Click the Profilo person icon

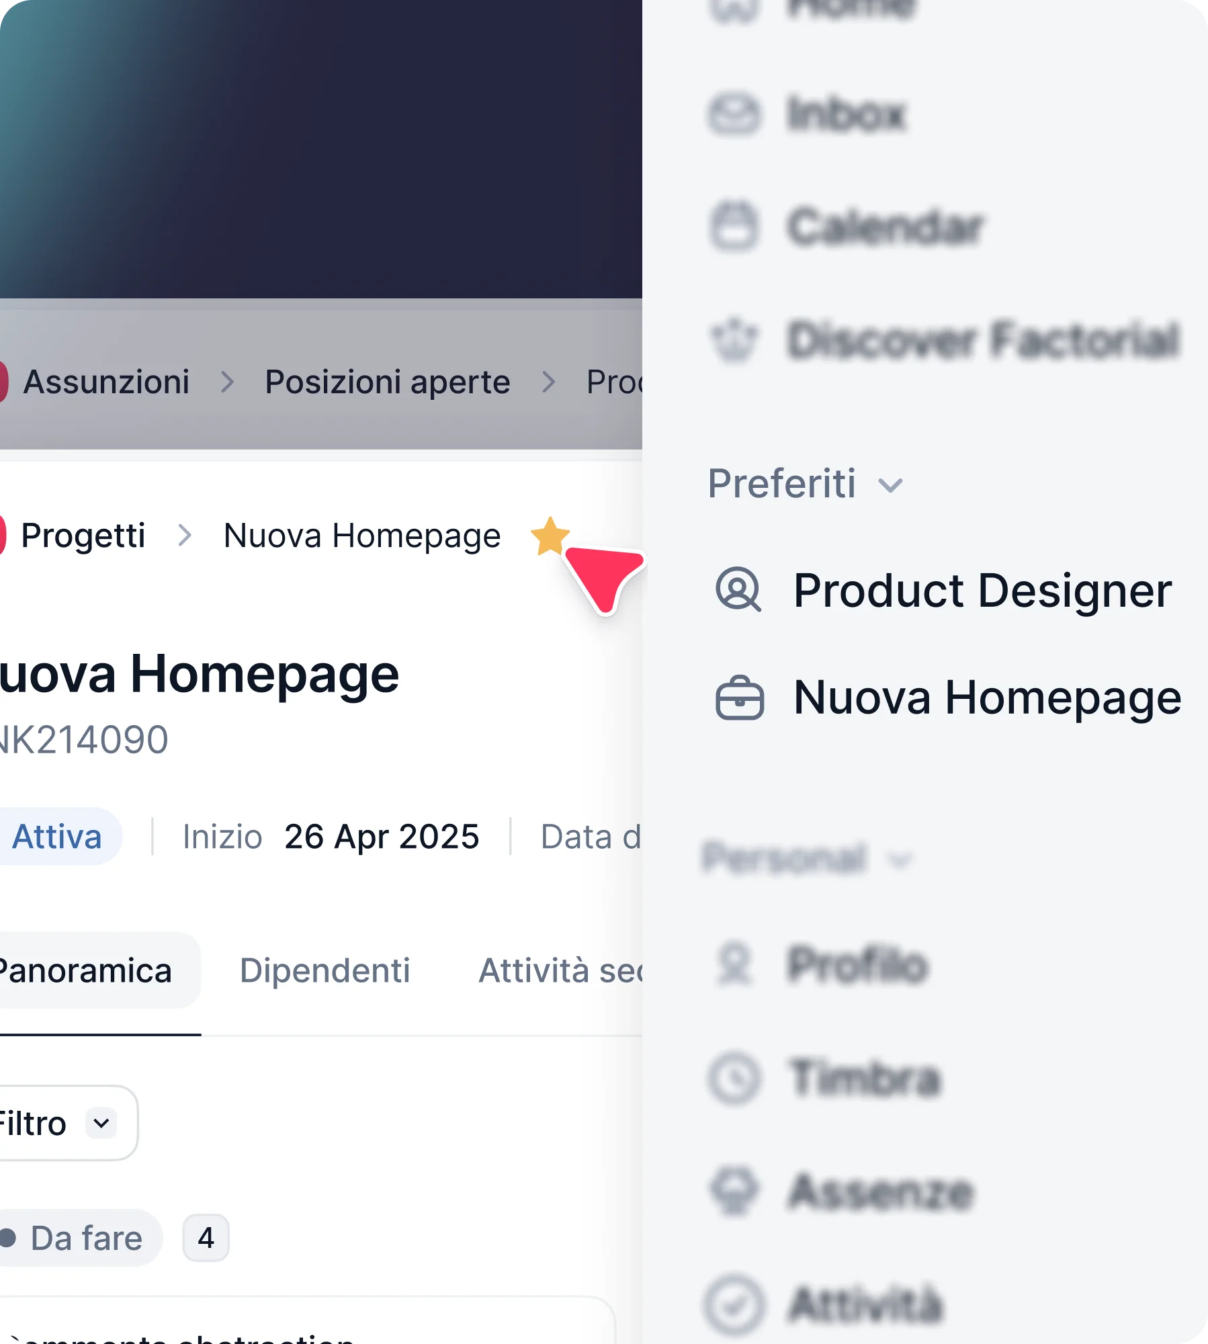coord(734,965)
